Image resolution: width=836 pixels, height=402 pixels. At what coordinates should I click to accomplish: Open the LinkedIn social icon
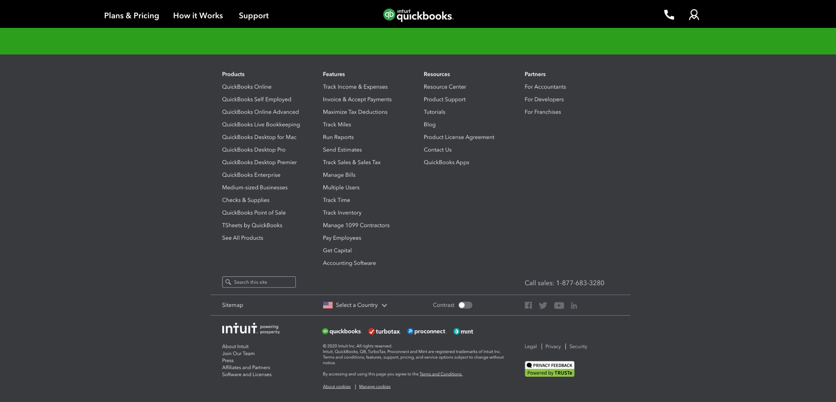(x=574, y=306)
